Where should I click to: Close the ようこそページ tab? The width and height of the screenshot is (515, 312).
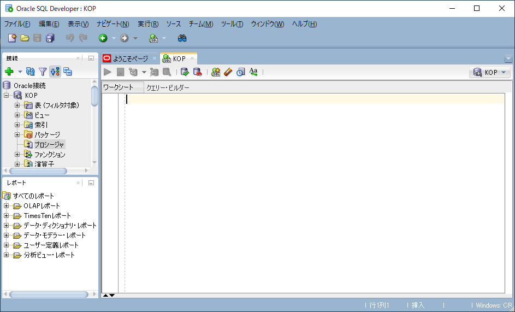(155, 58)
